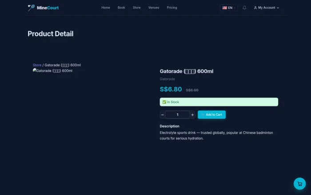Click the Product Detail page heading
The image size is (311, 195).
(51, 33)
